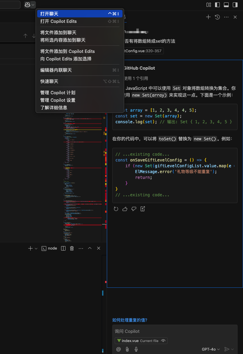Image resolution: width=243 pixels, height=354 pixels.
Task: Expand the 使用 1 个引用 references row
Action: [x=136, y=78]
